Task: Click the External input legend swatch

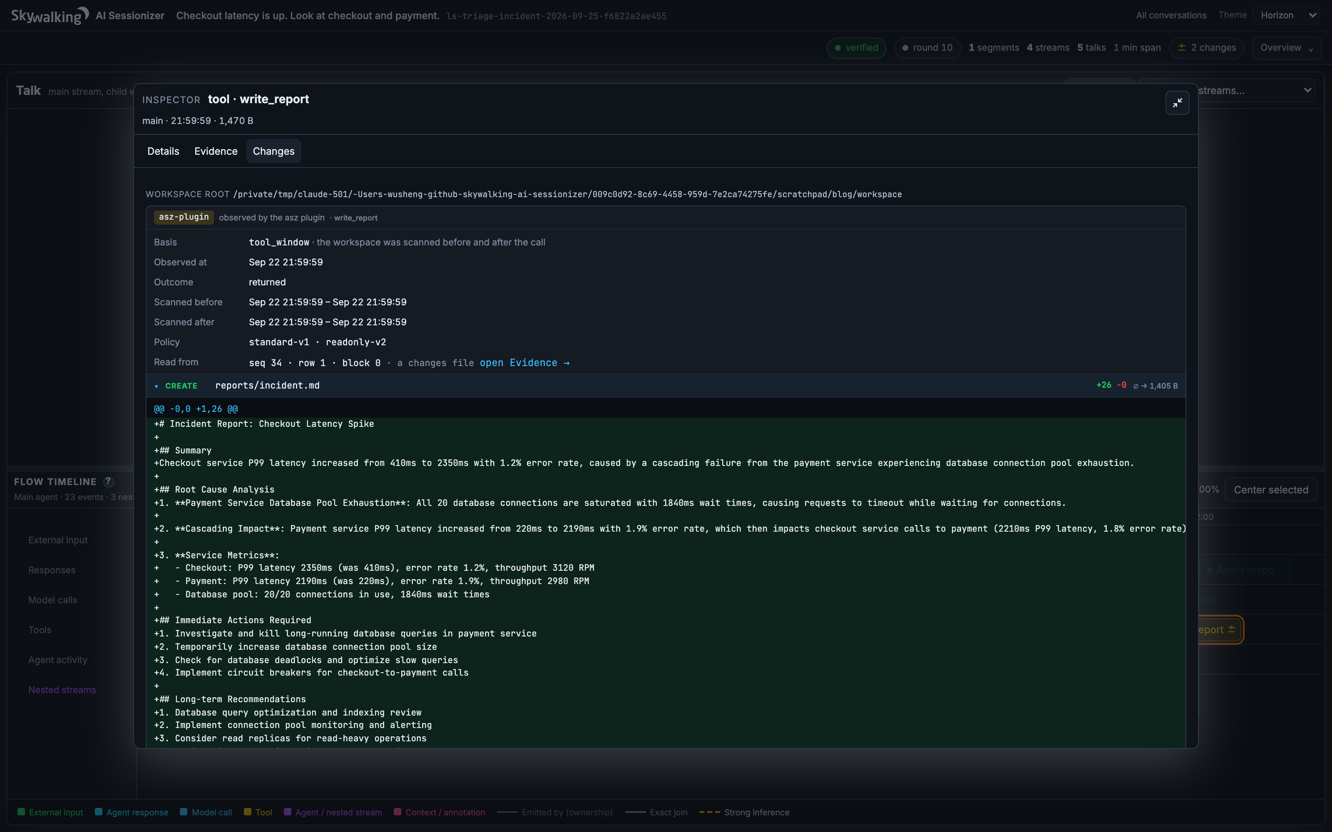Action: click(21, 812)
